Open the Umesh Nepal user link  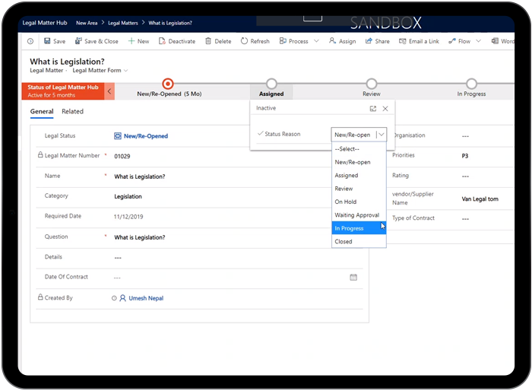pyautogui.click(x=146, y=298)
